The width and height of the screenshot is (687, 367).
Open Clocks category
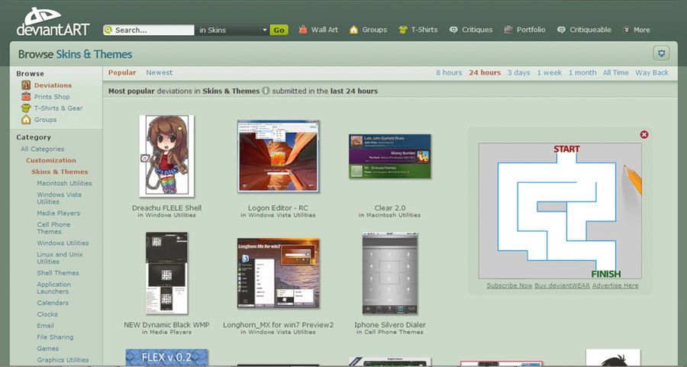click(47, 314)
